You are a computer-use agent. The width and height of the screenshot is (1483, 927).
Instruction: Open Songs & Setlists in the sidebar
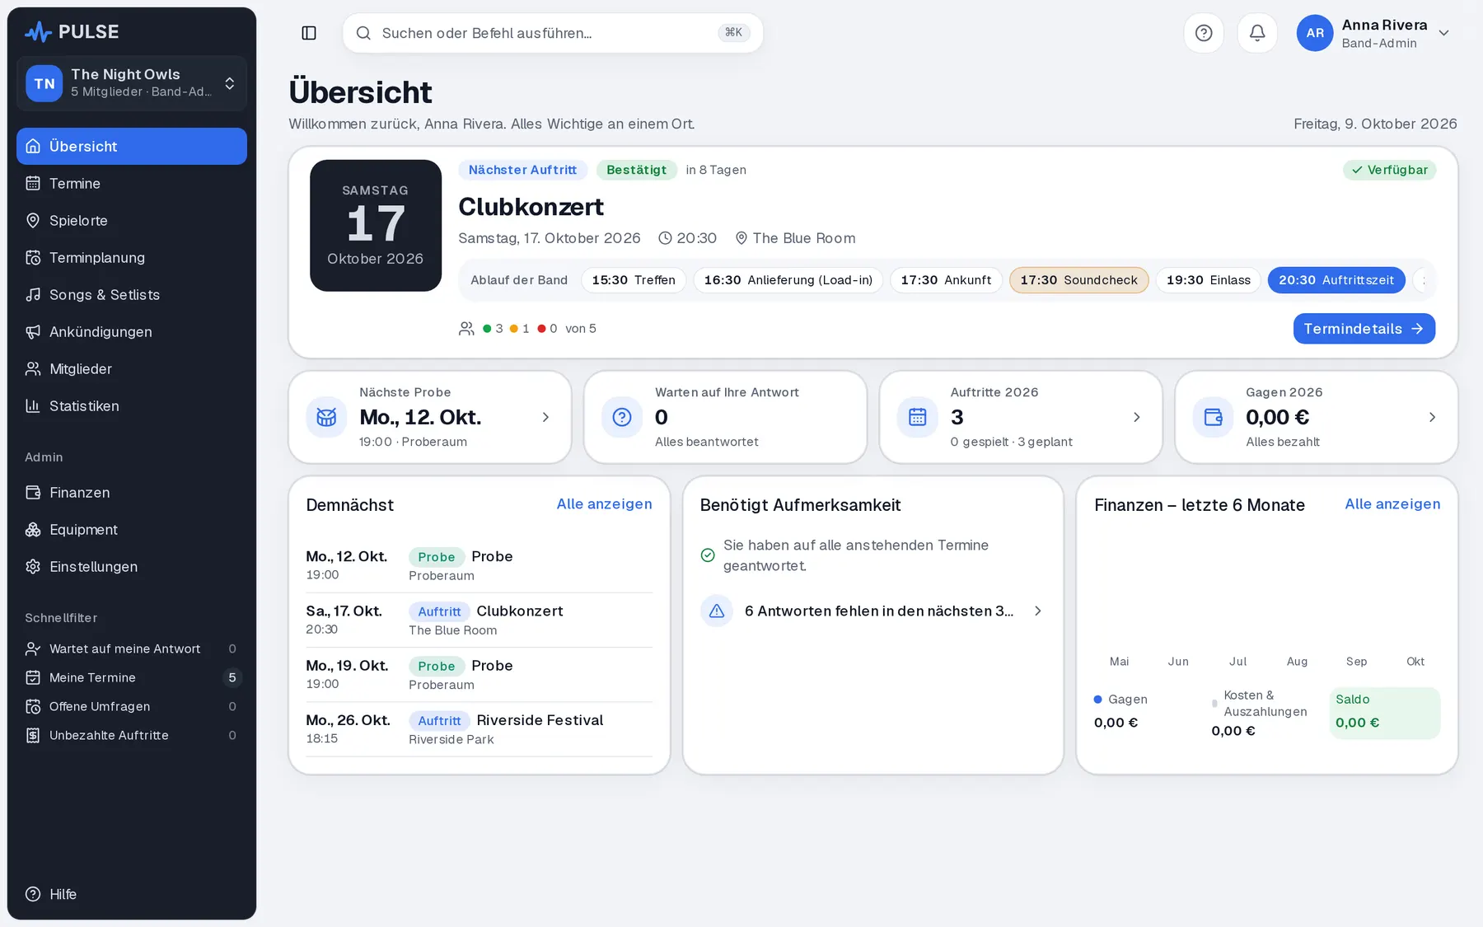[x=132, y=294]
